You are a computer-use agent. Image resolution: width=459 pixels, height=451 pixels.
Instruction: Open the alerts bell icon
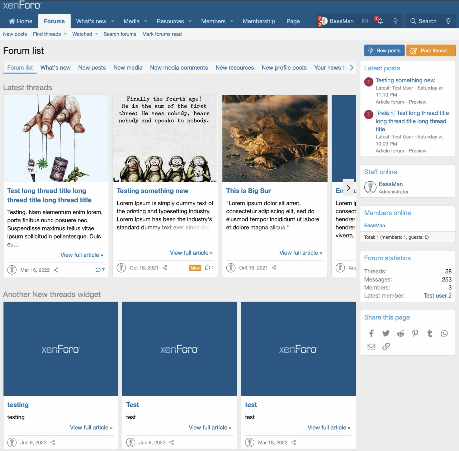click(x=380, y=21)
